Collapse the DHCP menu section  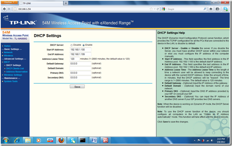point(7,62)
